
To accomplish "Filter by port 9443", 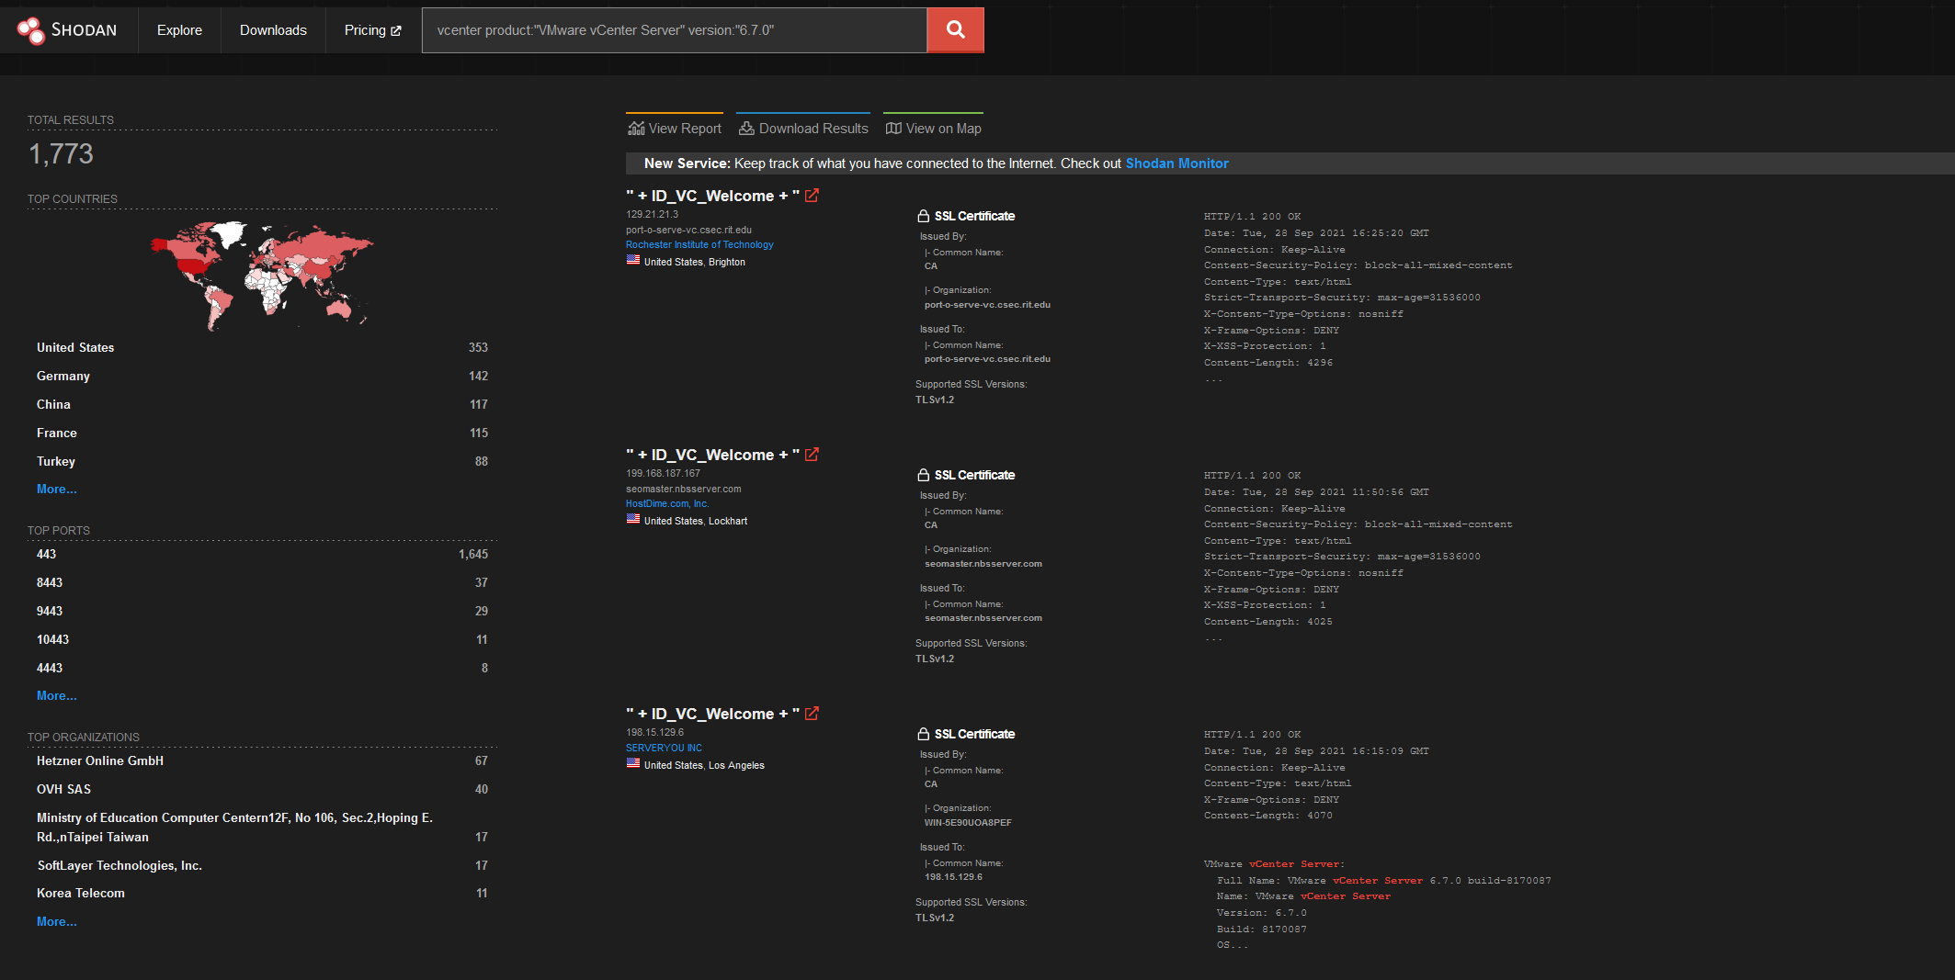I will (x=262, y=611).
